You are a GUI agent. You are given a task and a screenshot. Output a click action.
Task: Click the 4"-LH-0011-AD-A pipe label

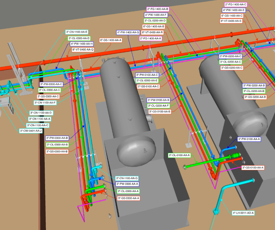click(x=243, y=213)
